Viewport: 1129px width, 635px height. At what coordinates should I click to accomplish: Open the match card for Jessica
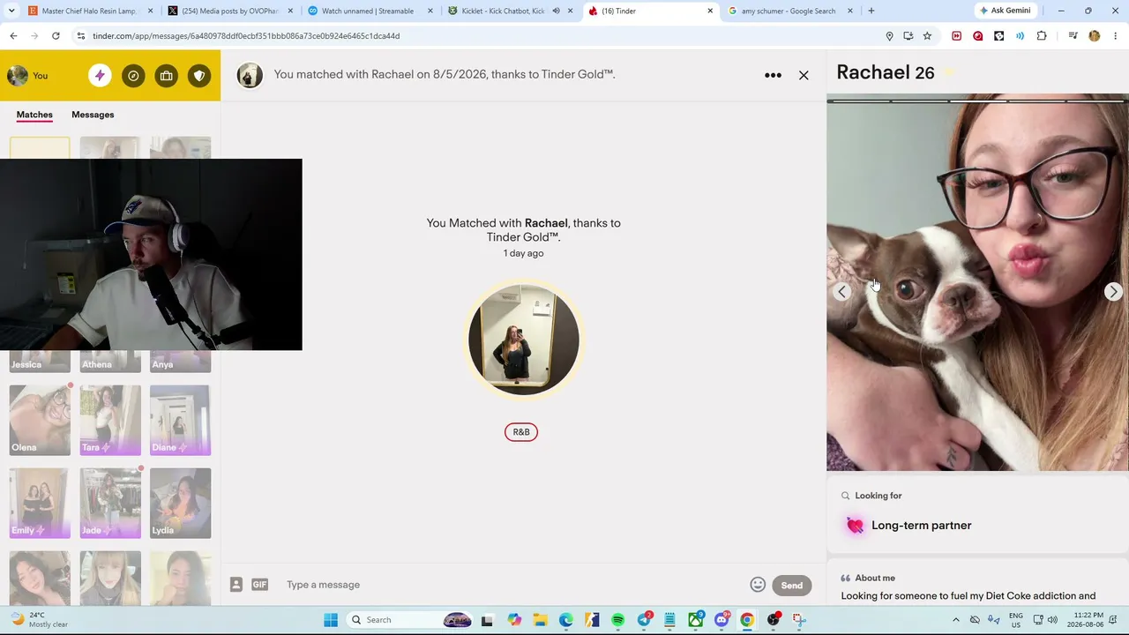click(40, 362)
